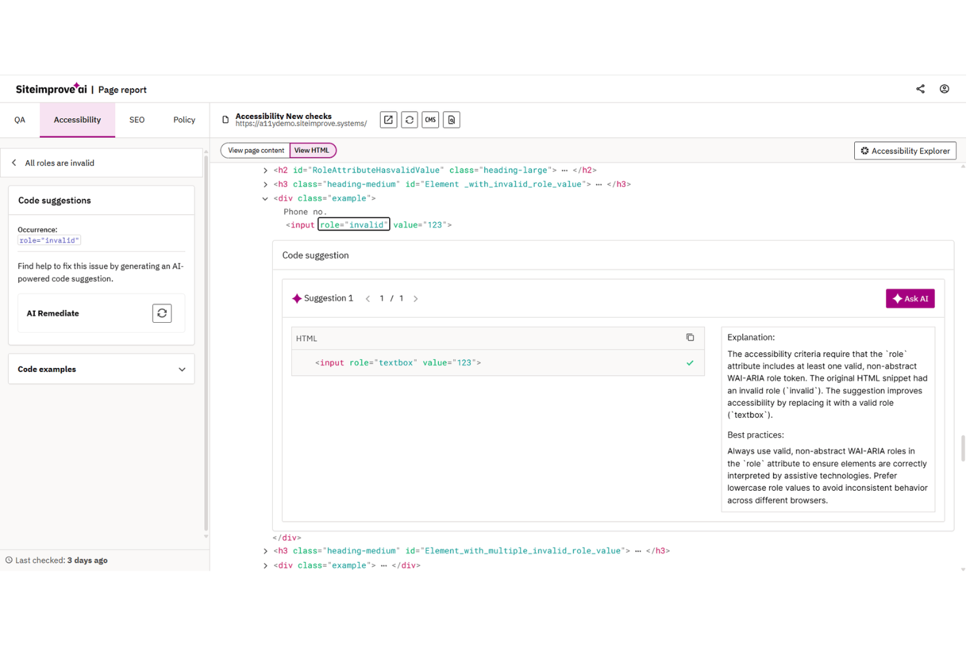Click the suggested input role="textbox" code line

point(398,363)
